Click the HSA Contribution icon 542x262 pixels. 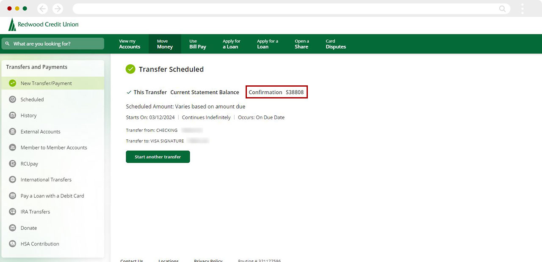12,244
